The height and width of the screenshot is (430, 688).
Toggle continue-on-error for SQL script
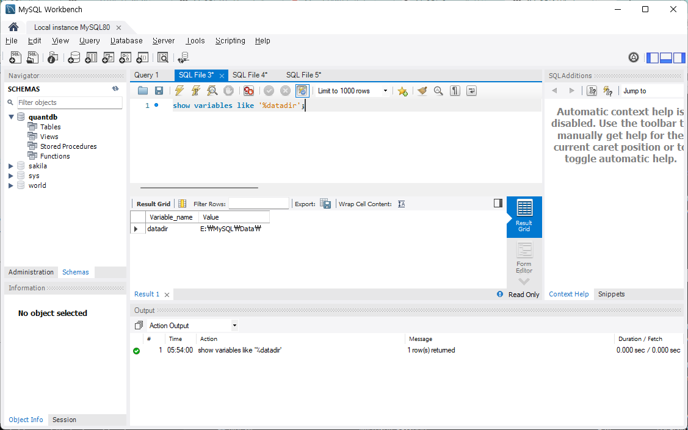click(x=249, y=91)
